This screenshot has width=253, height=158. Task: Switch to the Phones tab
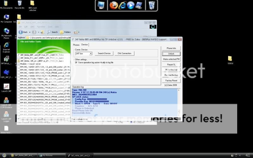coord(76,45)
